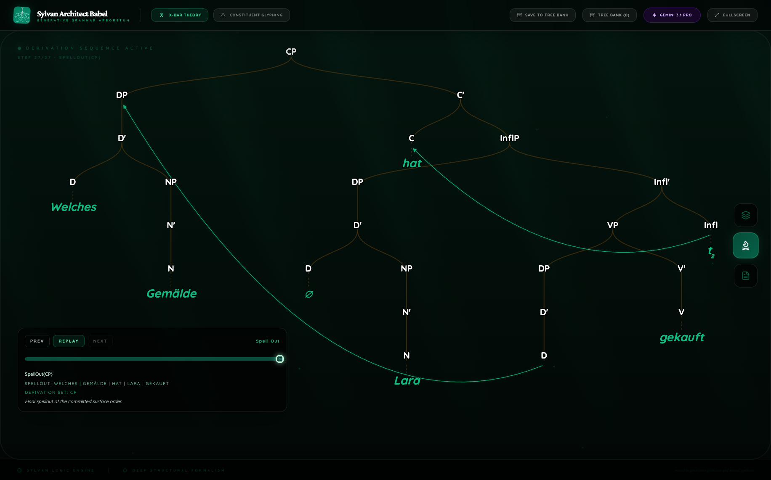
Task: Open the layers stack panel icon
Action: 745,215
